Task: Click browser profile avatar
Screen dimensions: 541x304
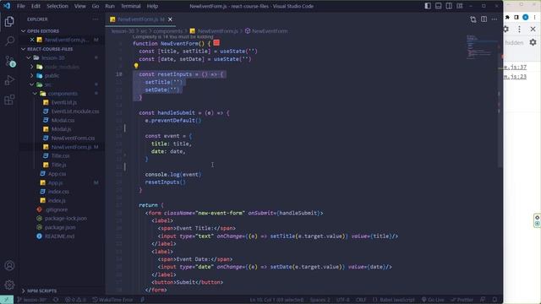Action: click(x=525, y=17)
